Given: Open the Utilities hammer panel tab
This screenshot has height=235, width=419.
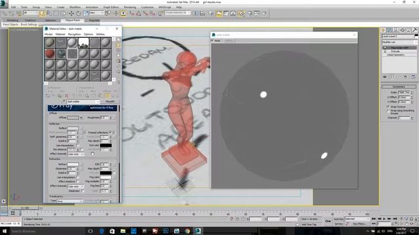Looking at the screenshot, I should [414, 30].
